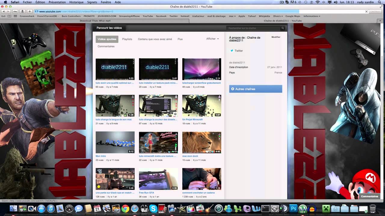Open the Commentaires tab under Vidéos ajoutées
385x216 pixels.
106,46
